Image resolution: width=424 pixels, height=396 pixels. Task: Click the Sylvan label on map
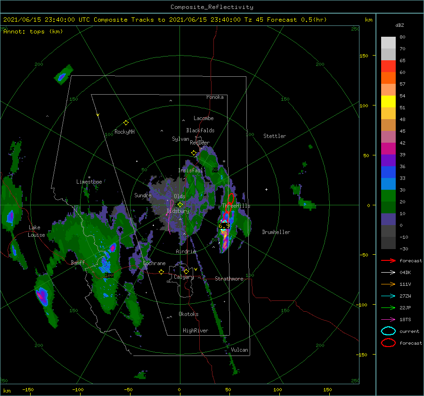pyautogui.click(x=180, y=139)
